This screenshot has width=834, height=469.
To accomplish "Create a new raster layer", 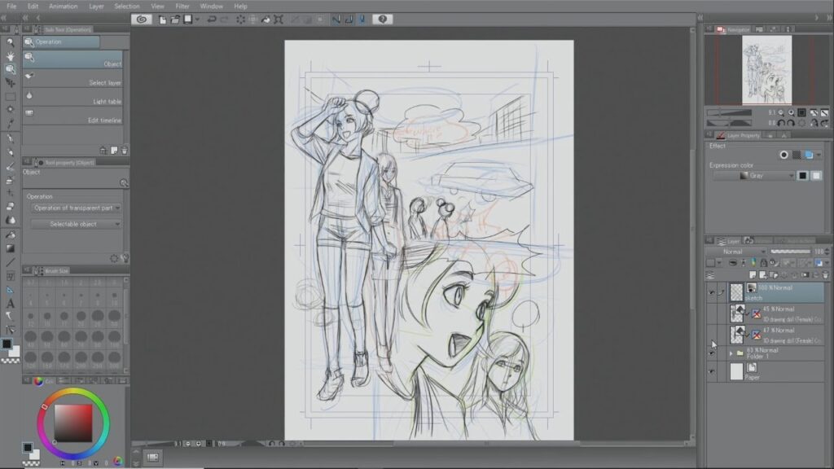I will (752, 275).
